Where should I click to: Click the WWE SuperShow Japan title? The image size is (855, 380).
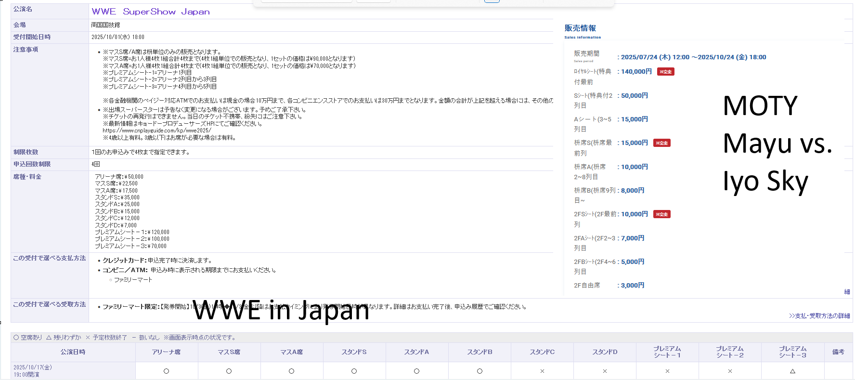click(151, 12)
